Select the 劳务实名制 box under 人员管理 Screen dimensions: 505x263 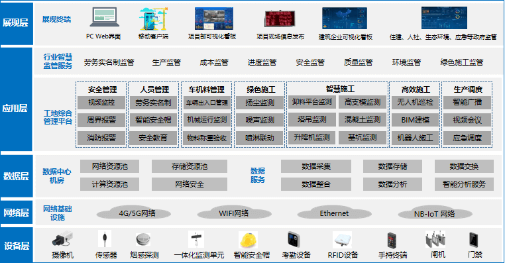153,103
